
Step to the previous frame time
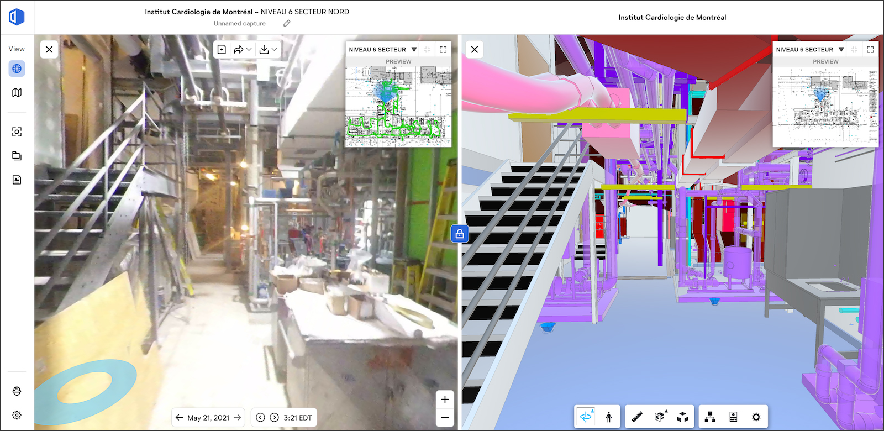260,418
